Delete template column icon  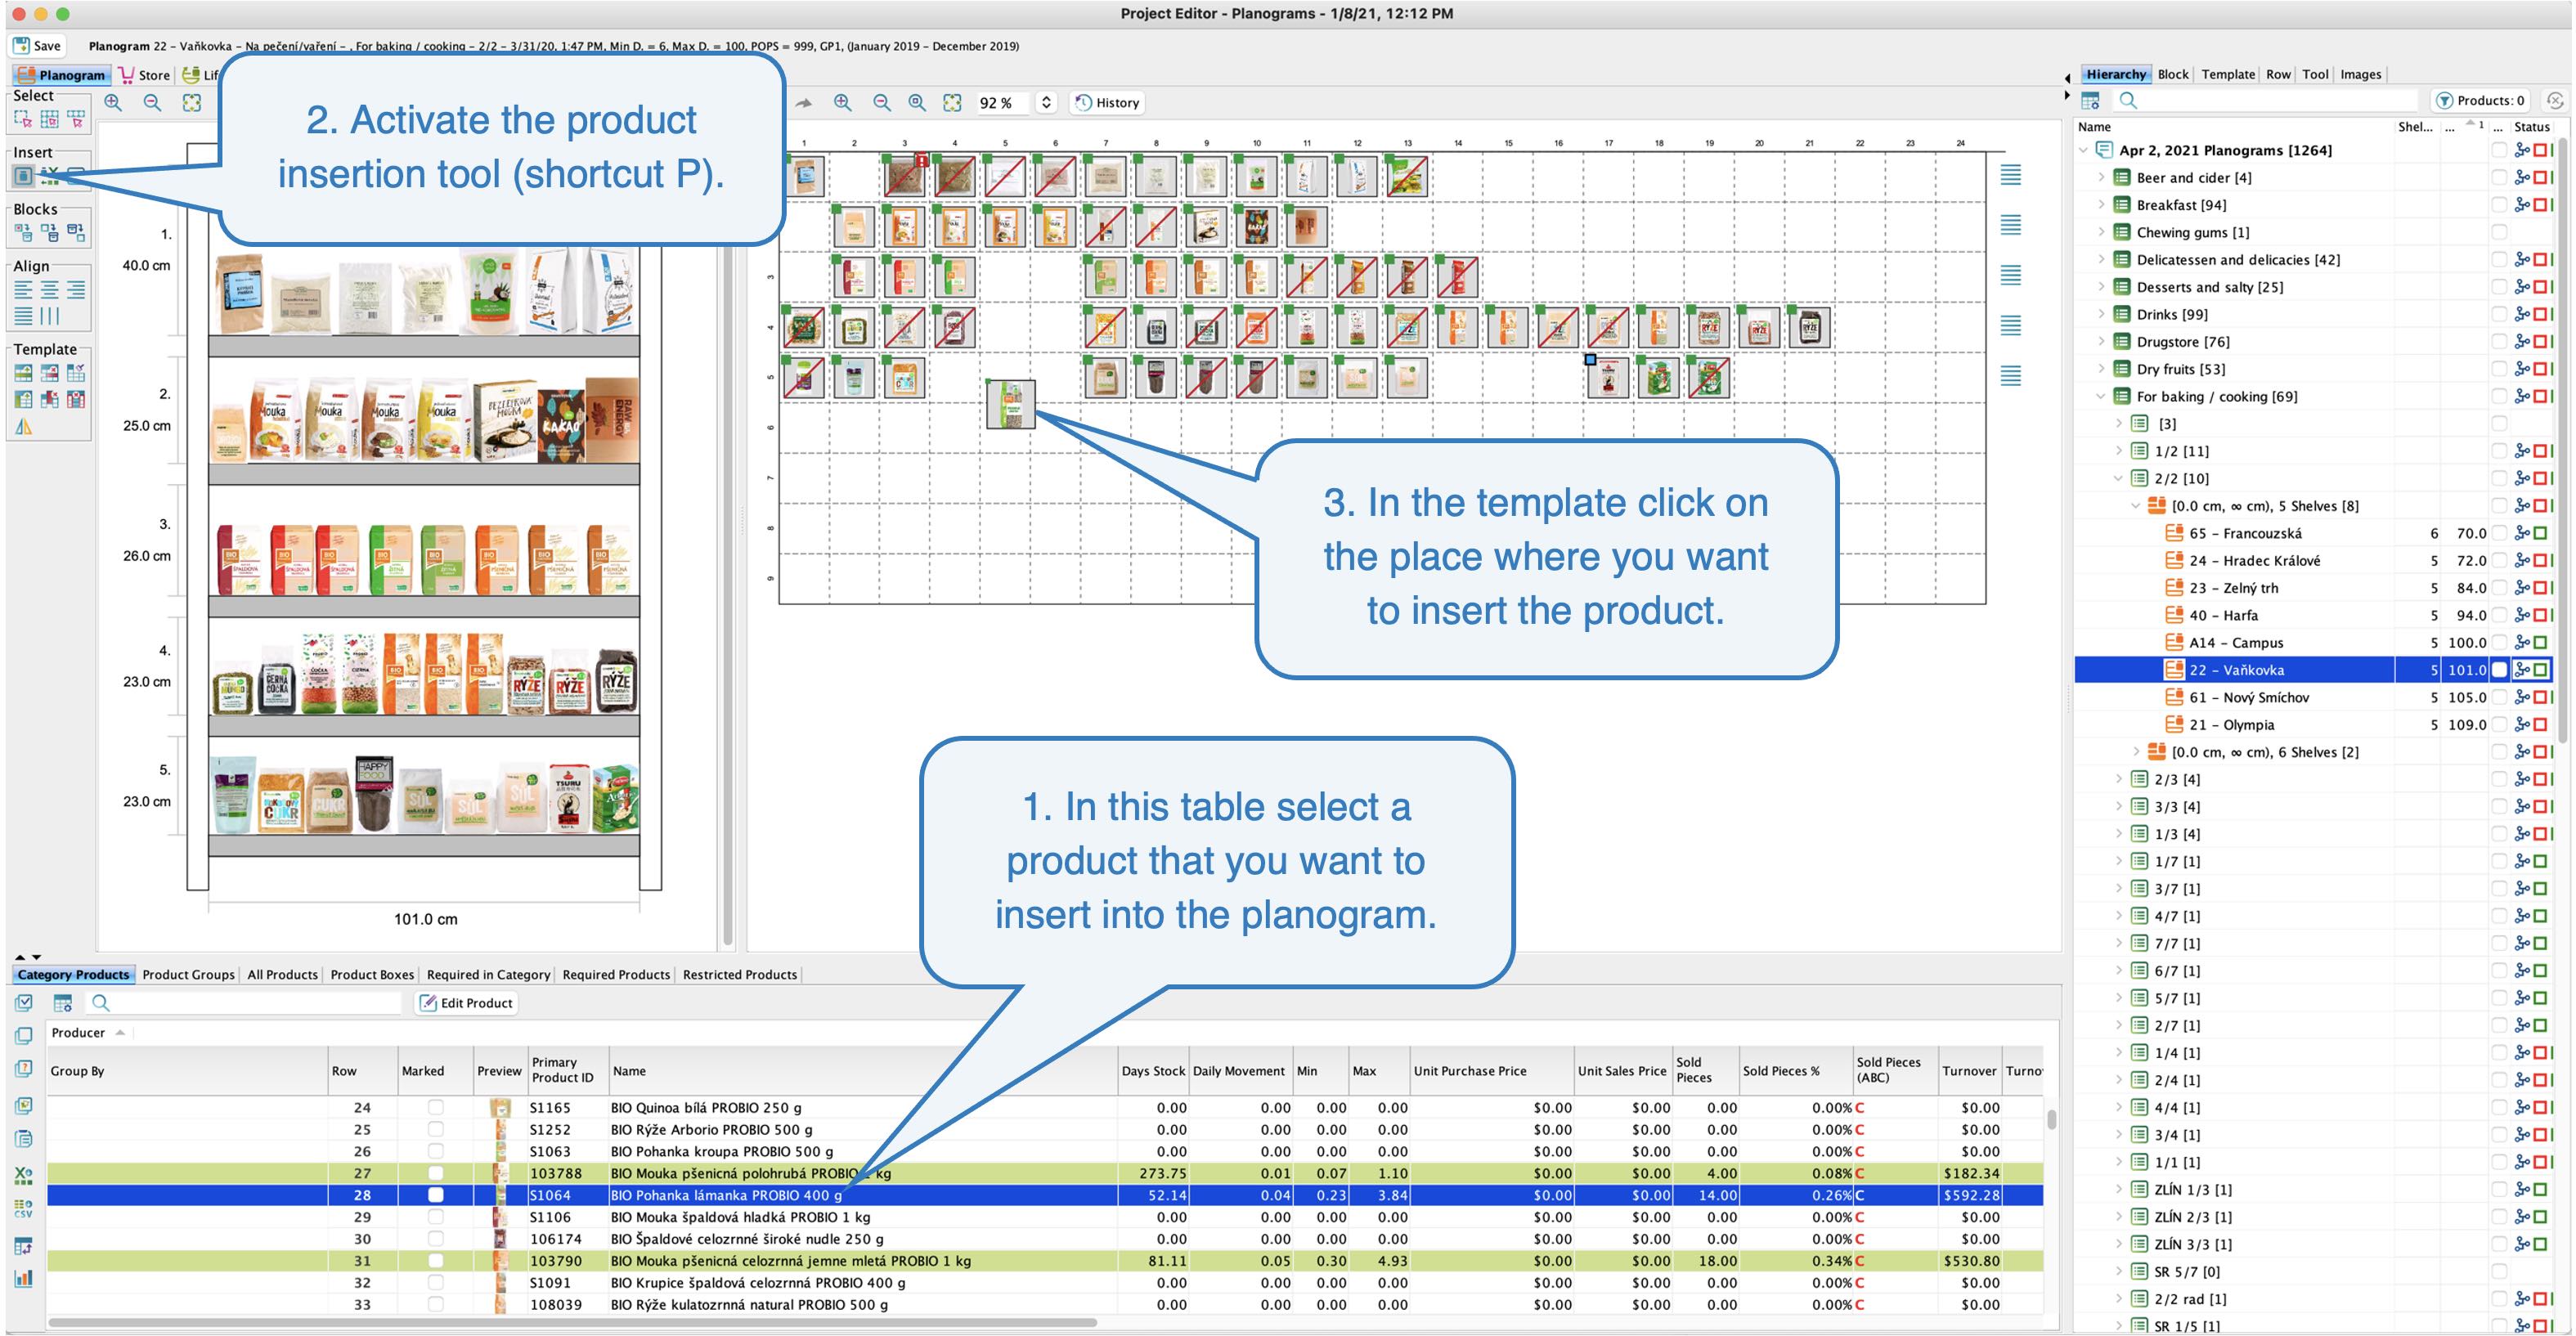point(49,399)
